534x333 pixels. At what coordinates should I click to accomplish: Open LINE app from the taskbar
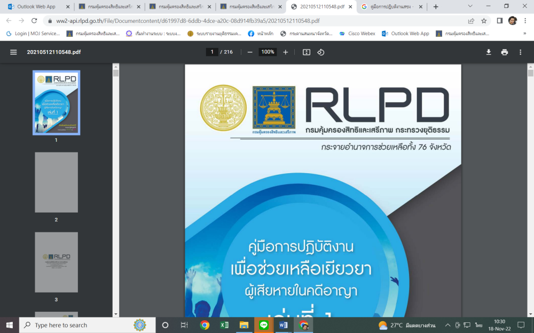(263, 325)
